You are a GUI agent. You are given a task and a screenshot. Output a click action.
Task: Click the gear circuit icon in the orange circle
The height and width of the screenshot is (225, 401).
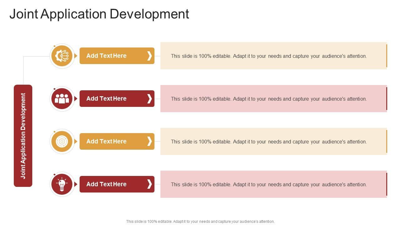[62, 56]
